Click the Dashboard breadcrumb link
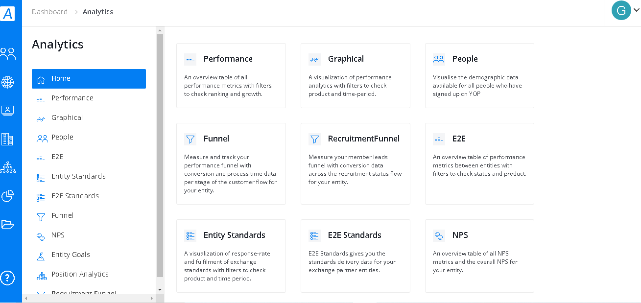Image resolution: width=641 pixels, height=303 pixels. click(x=49, y=12)
